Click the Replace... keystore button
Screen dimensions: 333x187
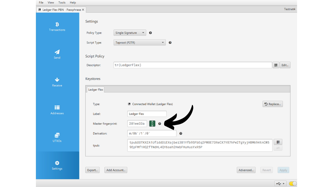[x=273, y=104]
